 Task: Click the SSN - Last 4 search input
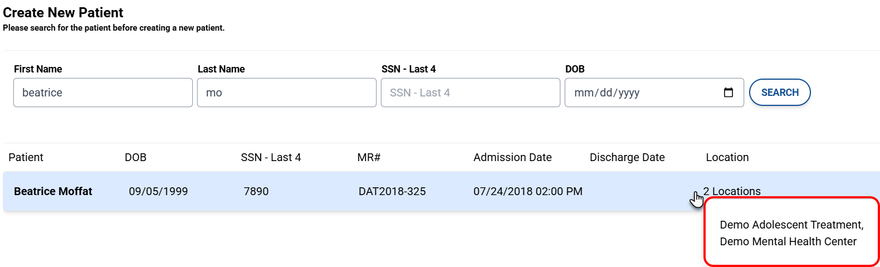[x=470, y=93]
